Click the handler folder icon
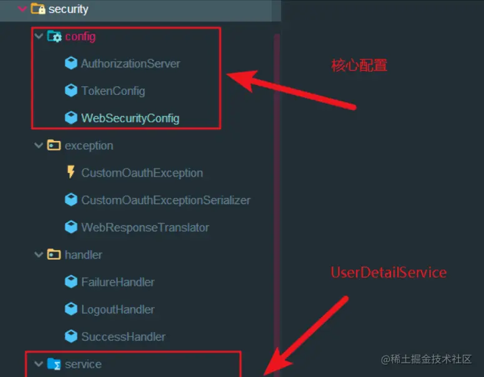484x377 pixels. 54,254
